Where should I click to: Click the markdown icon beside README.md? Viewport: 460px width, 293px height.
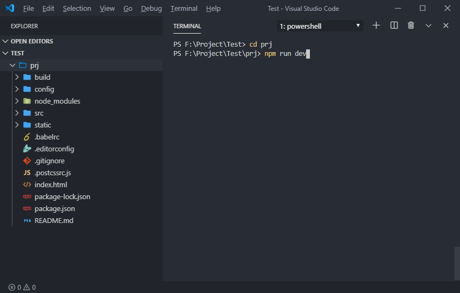[x=27, y=221]
